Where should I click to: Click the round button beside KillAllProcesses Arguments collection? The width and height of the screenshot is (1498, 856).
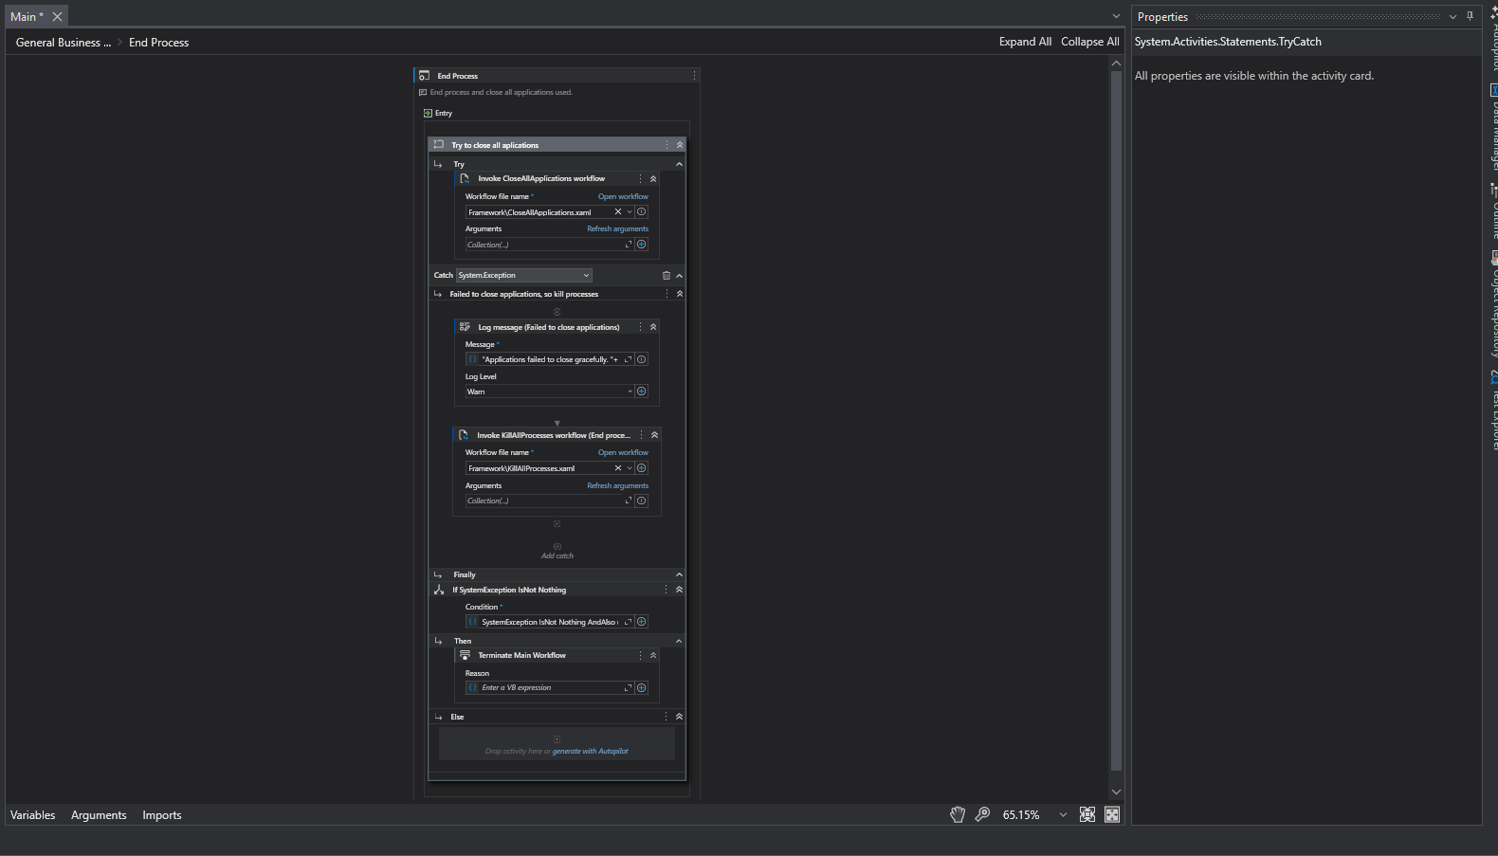click(x=642, y=501)
